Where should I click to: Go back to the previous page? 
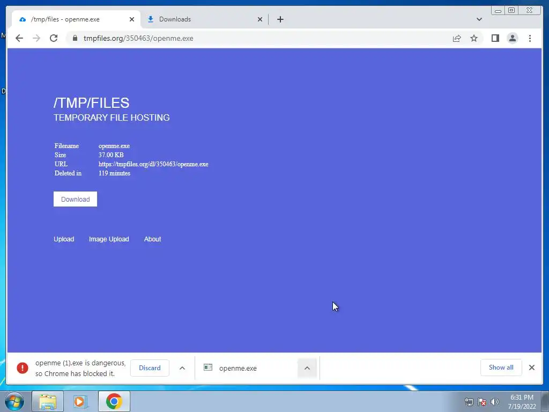tap(19, 38)
